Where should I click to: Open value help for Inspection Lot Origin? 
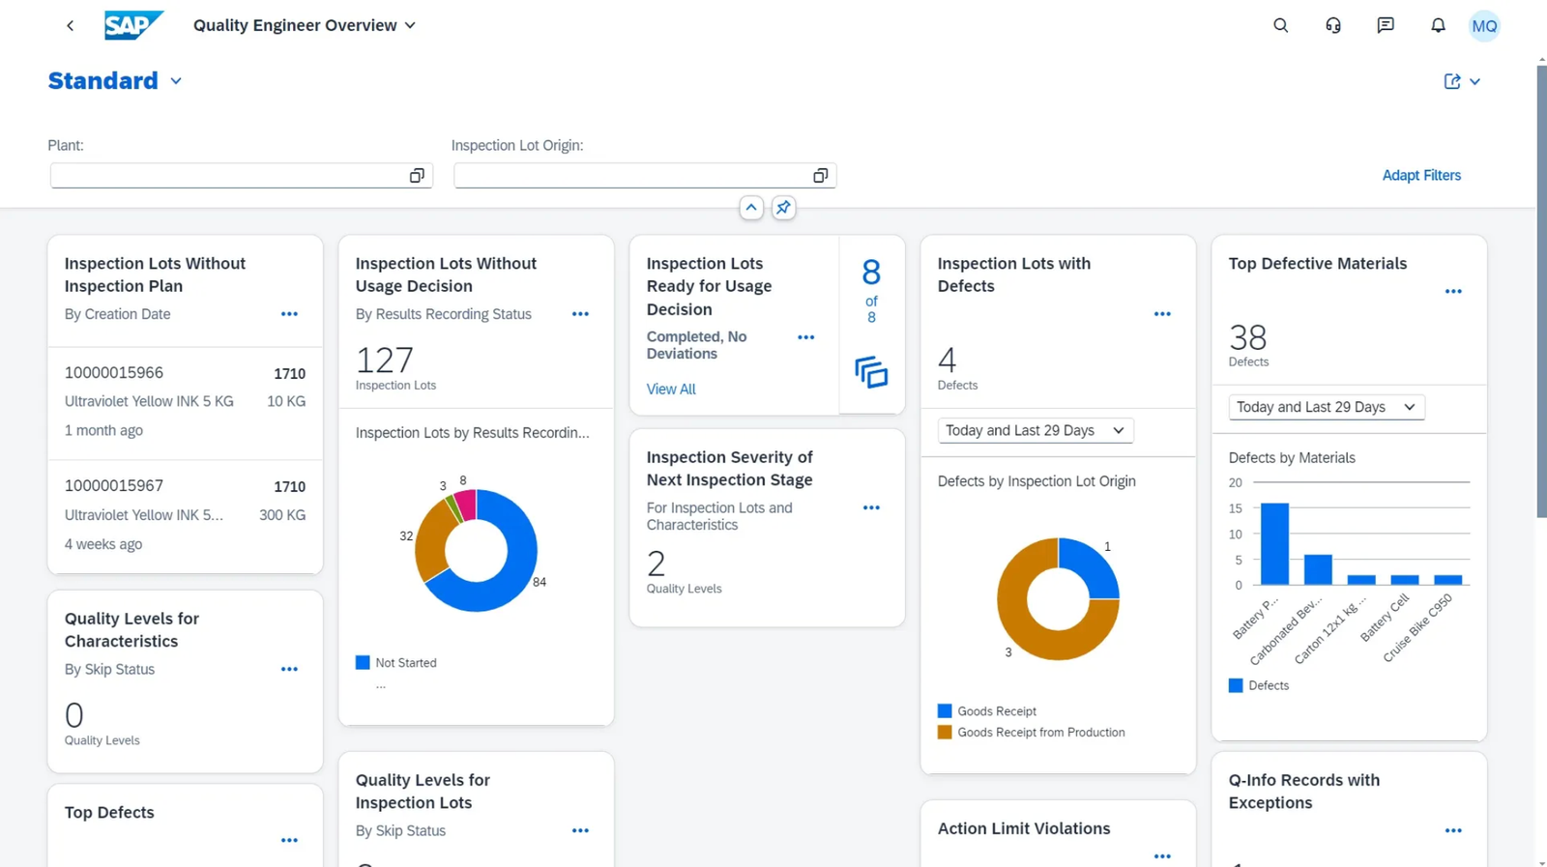820,176
